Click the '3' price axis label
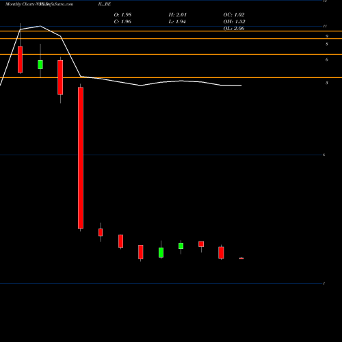The height and width of the screenshot is (342, 342). tap(327, 83)
